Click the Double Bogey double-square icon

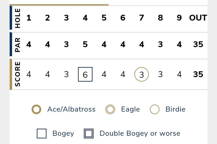pos(89,133)
